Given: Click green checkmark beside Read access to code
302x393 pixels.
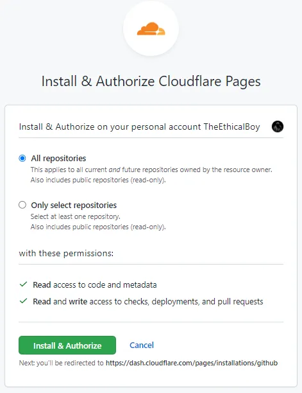Looking at the screenshot, I should pyautogui.click(x=23, y=284).
